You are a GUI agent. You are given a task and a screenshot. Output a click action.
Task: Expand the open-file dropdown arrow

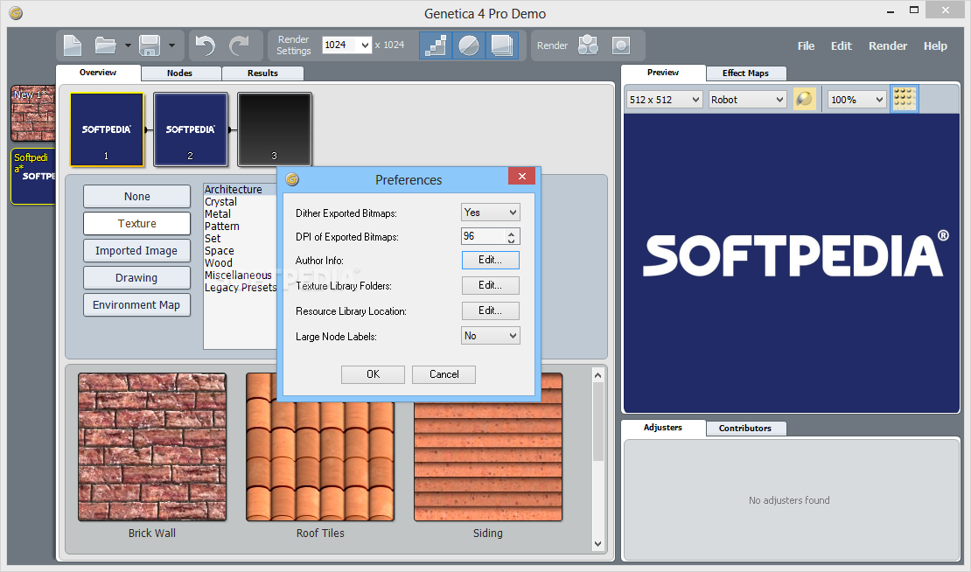128,45
